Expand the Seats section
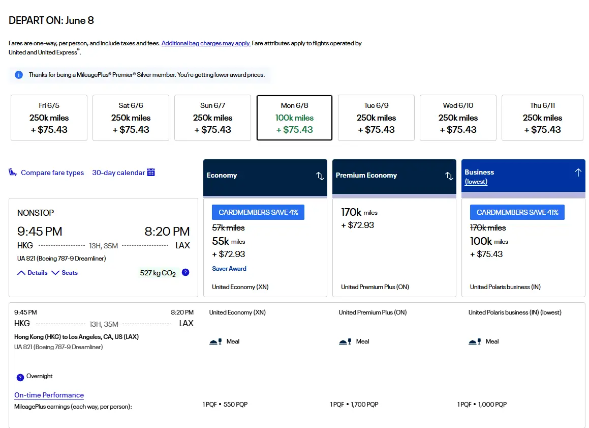Screen dimensions: 589x428 (x=65, y=273)
